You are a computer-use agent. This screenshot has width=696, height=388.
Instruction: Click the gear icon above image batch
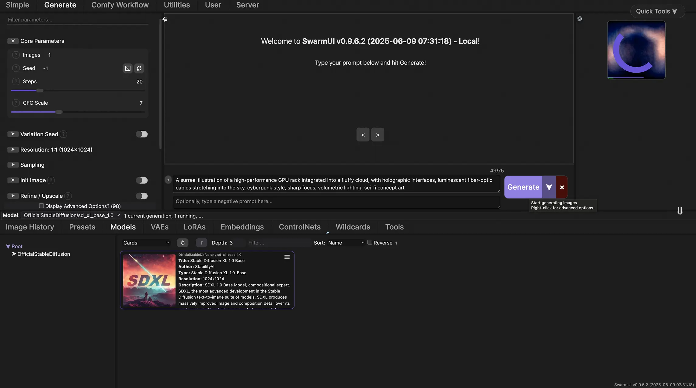pos(579,19)
